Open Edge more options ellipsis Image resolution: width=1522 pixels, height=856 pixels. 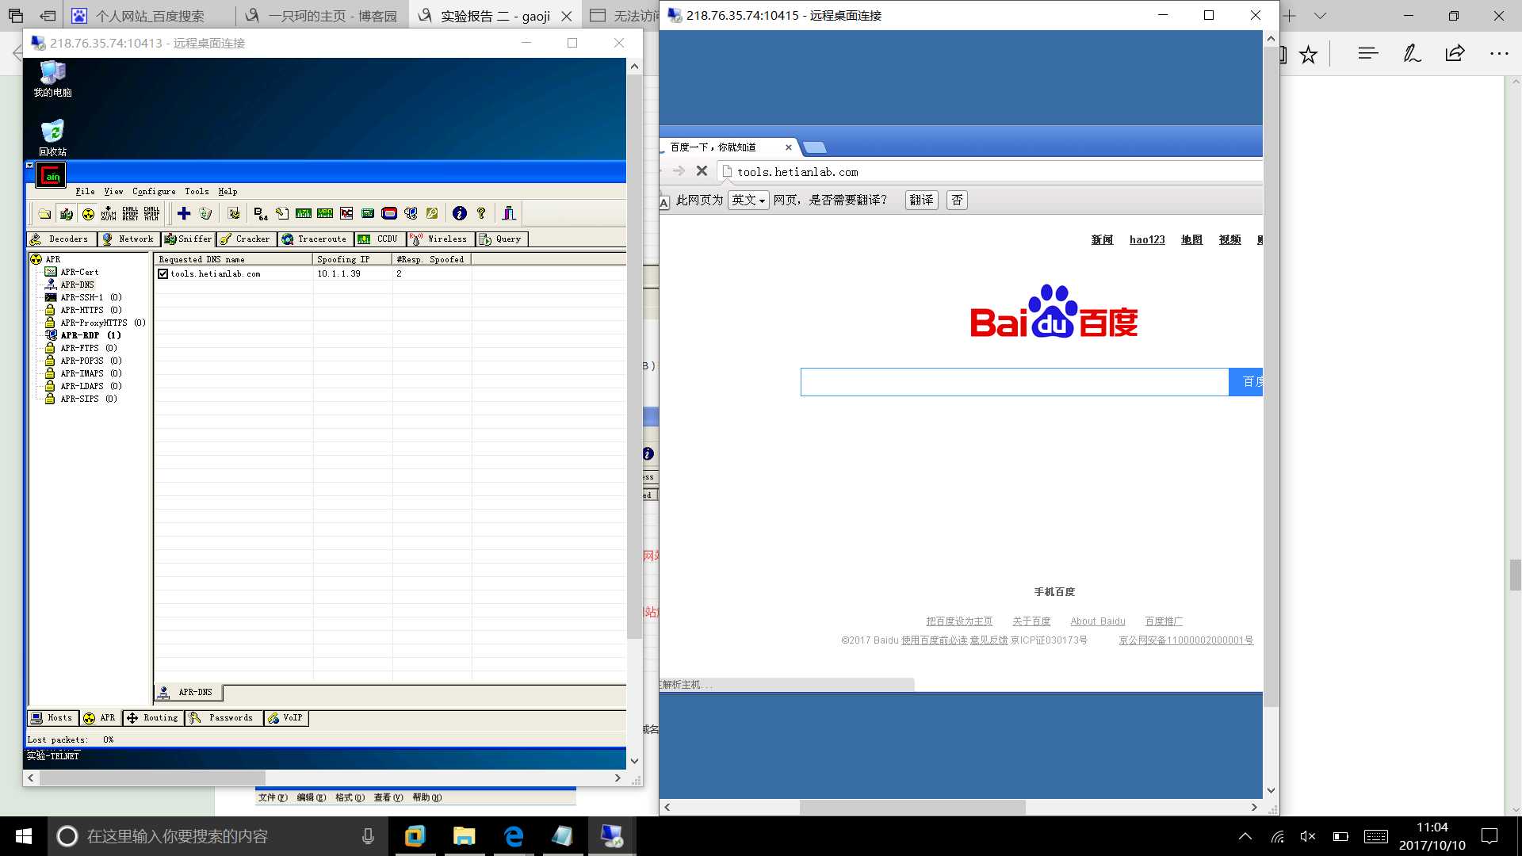click(x=1499, y=54)
